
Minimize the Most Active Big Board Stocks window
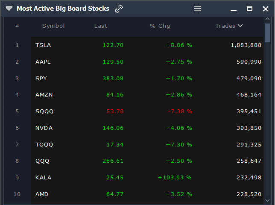[234, 9]
